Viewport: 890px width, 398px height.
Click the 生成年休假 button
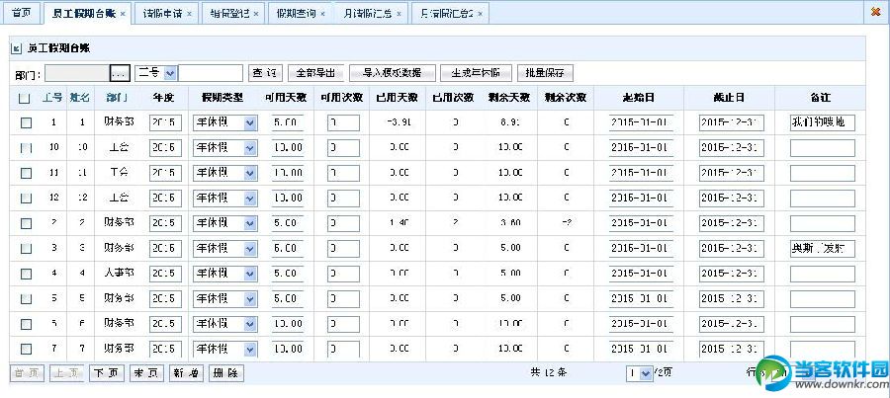[476, 73]
